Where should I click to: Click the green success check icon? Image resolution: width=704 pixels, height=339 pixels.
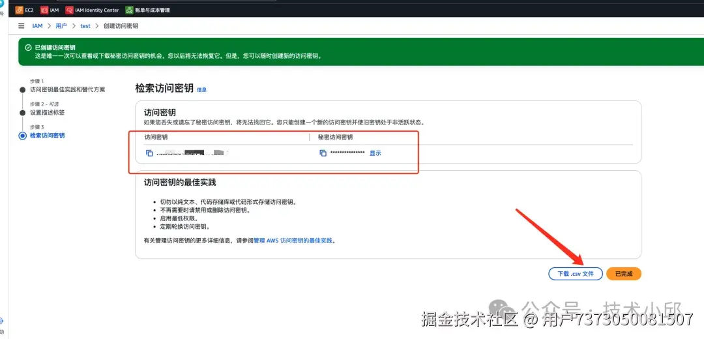[28, 47]
